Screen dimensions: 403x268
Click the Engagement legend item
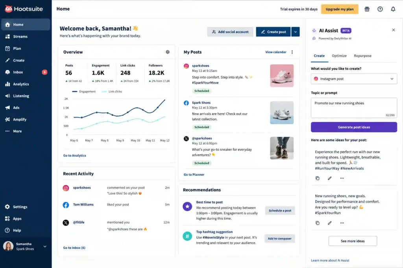click(x=84, y=91)
